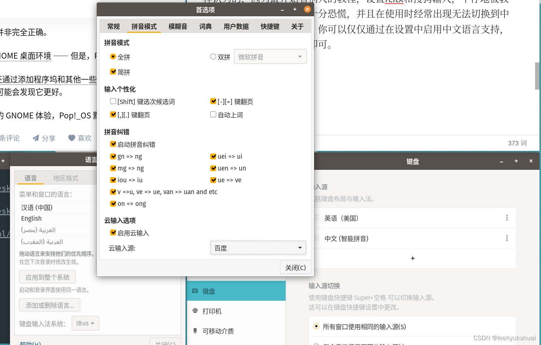Click the article page vertical scrollbar
541x345 pixels.
coord(537,76)
